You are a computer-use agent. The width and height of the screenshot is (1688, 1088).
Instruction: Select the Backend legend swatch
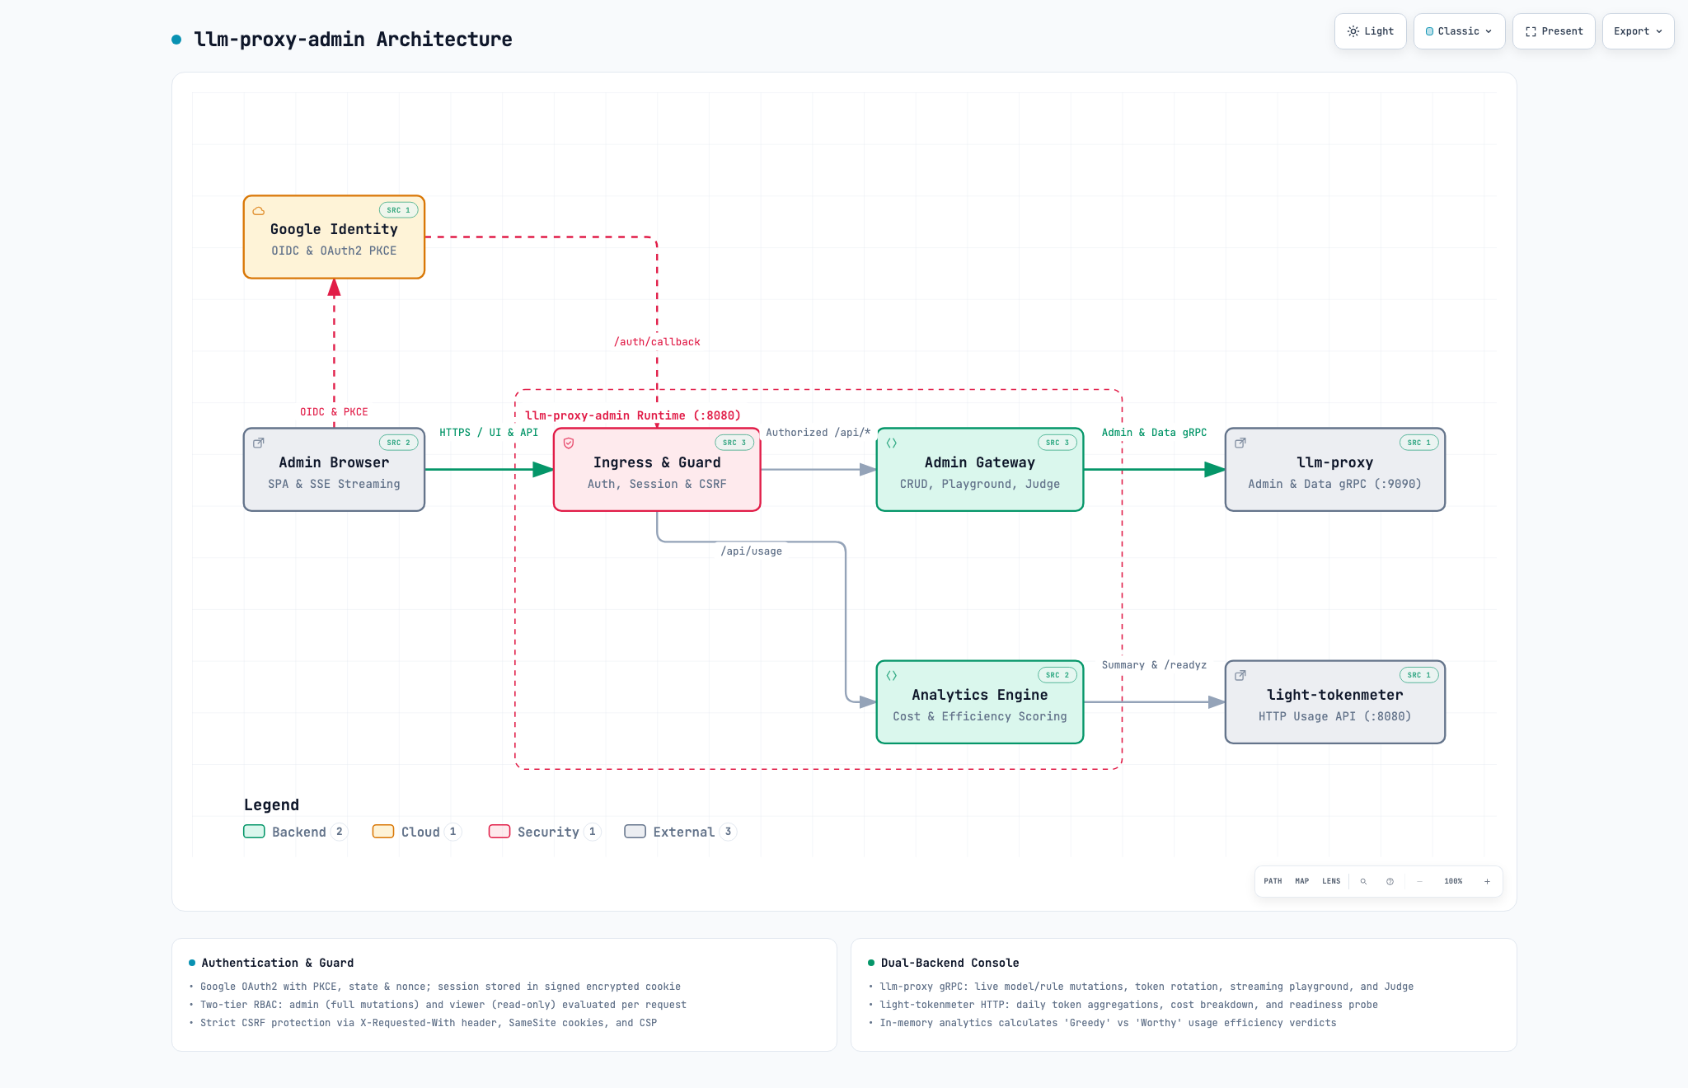(254, 831)
